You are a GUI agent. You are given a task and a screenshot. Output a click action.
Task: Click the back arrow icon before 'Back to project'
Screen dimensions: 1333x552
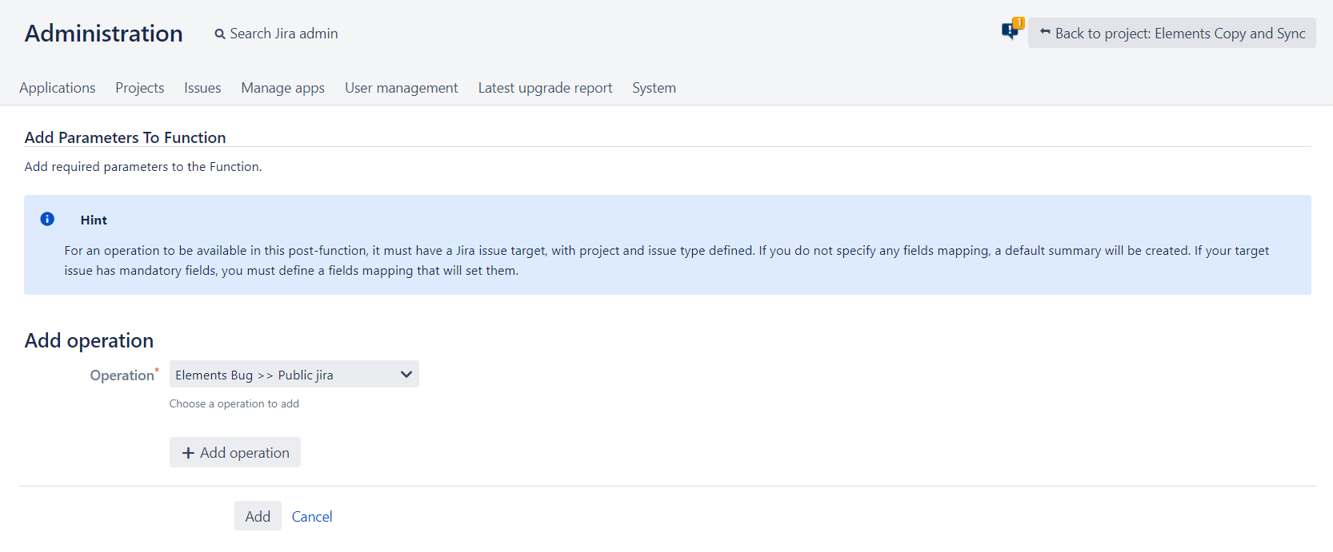click(1044, 33)
